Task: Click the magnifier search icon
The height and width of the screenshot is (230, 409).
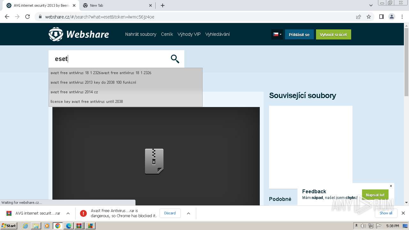Action: [175, 59]
